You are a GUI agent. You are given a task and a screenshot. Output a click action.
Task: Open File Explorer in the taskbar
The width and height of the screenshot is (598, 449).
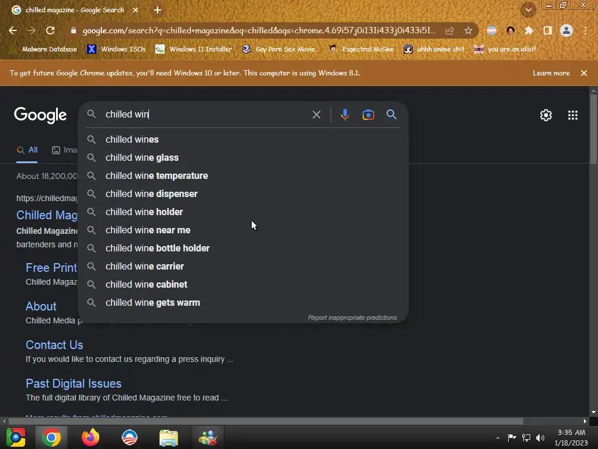coord(169,437)
